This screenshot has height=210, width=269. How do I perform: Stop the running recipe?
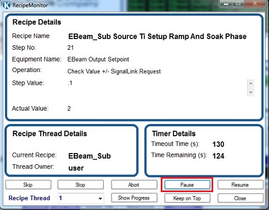coord(80,185)
